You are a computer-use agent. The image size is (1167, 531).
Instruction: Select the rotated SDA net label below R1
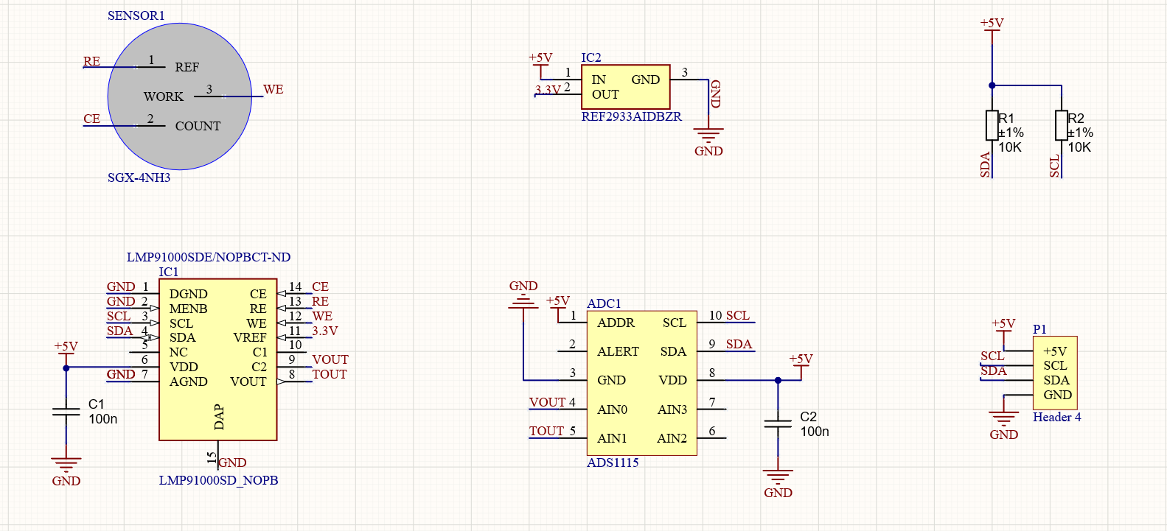tap(985, 165)
